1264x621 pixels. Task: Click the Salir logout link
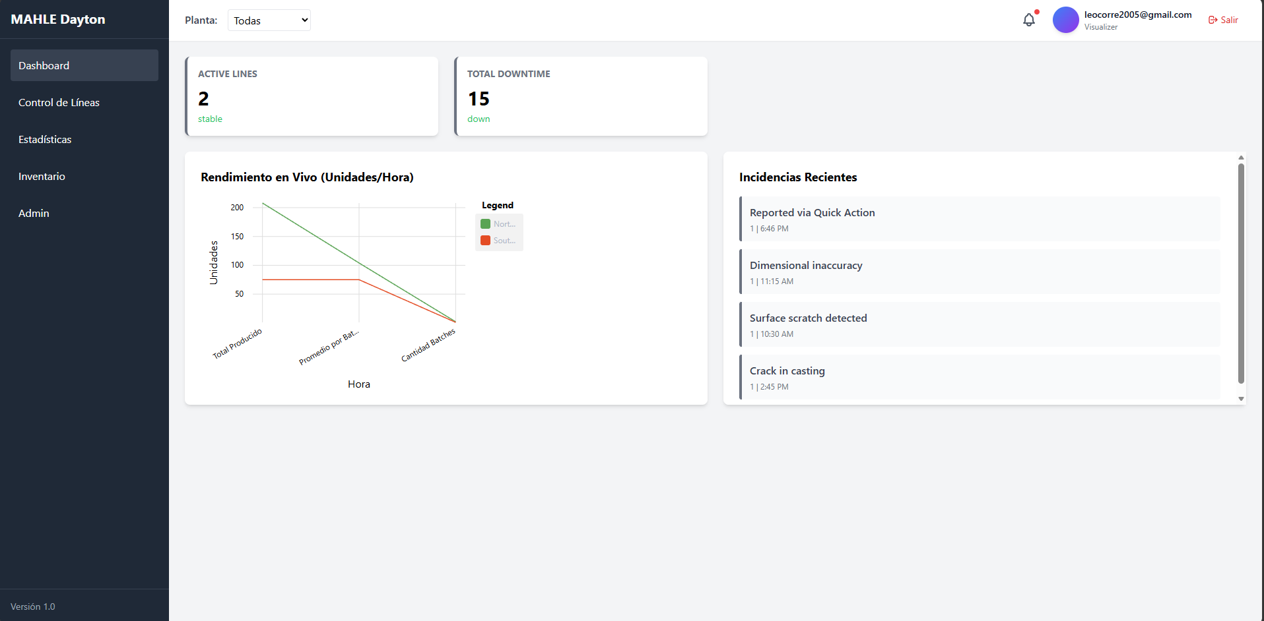1223,20
